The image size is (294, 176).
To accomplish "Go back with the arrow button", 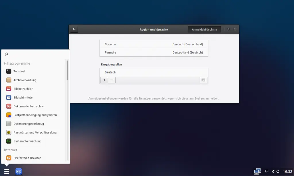I will coord(74,29).
